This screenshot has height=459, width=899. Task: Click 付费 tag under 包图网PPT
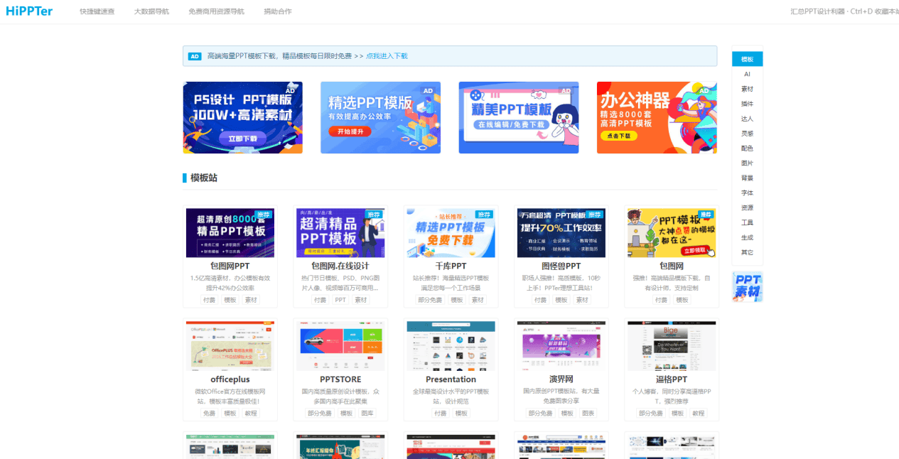click(210, 300)
